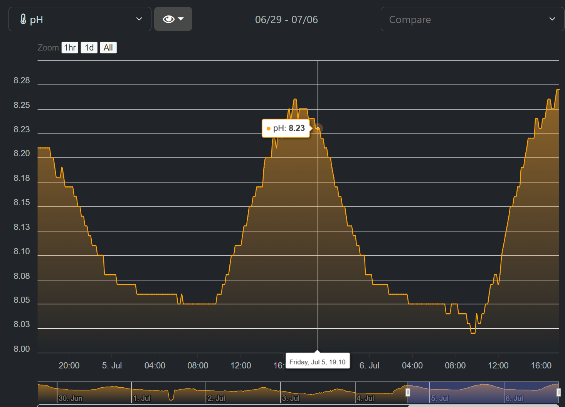Expand the pH parameter dropdown chevron

(x=139, y=19)
